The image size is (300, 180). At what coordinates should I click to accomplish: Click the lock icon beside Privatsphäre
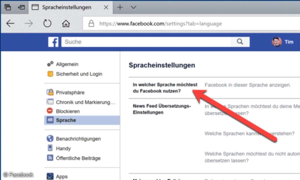coord(50,92)
